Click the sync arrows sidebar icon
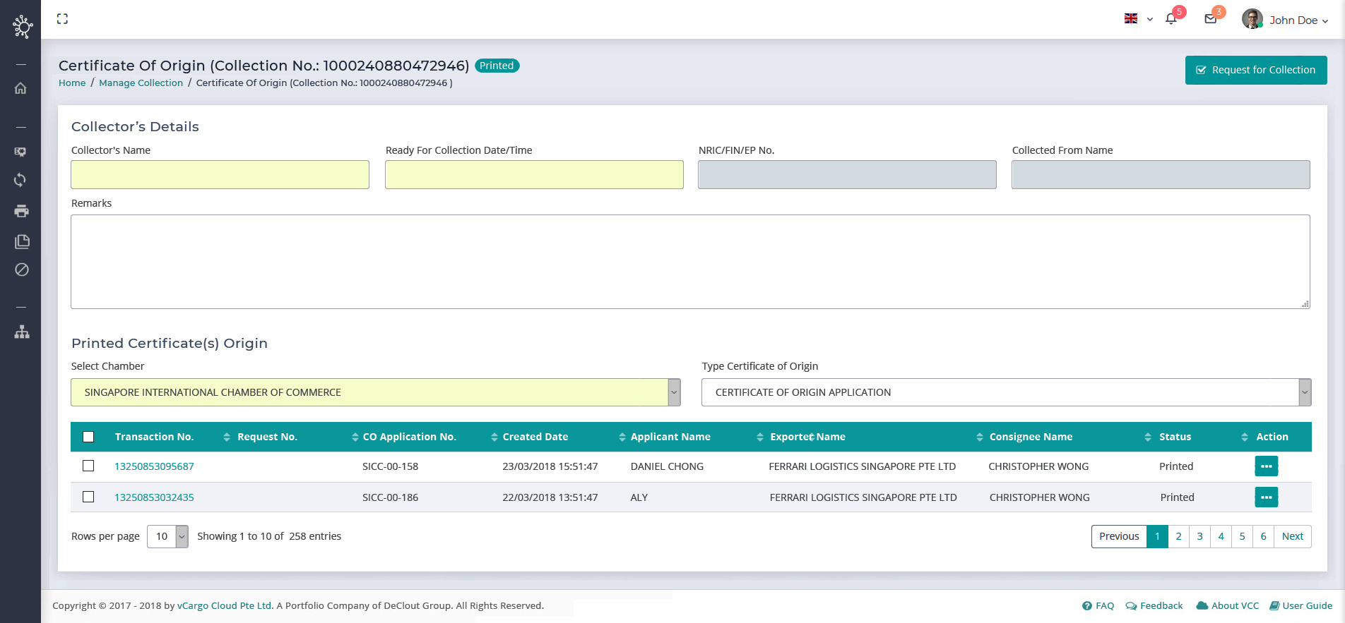 [x=20, y=180]
